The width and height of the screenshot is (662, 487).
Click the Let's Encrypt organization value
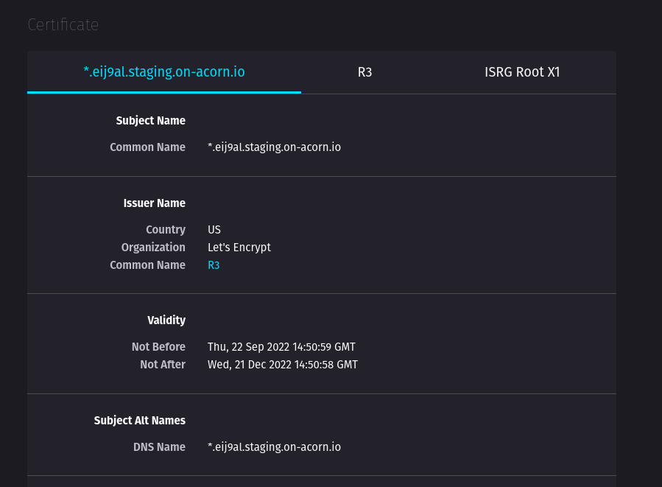[239, 248]
